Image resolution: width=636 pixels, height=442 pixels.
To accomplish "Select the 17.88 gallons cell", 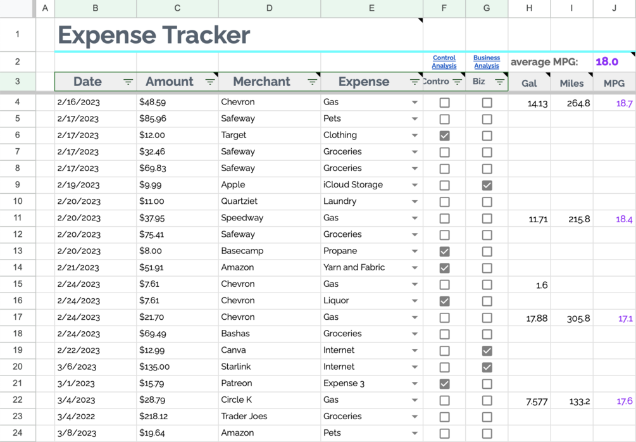I will (x=529, y=318).
